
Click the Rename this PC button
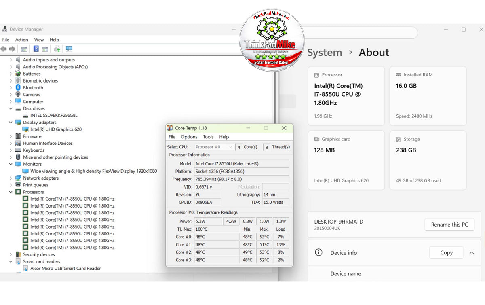[x=449, y=225]
